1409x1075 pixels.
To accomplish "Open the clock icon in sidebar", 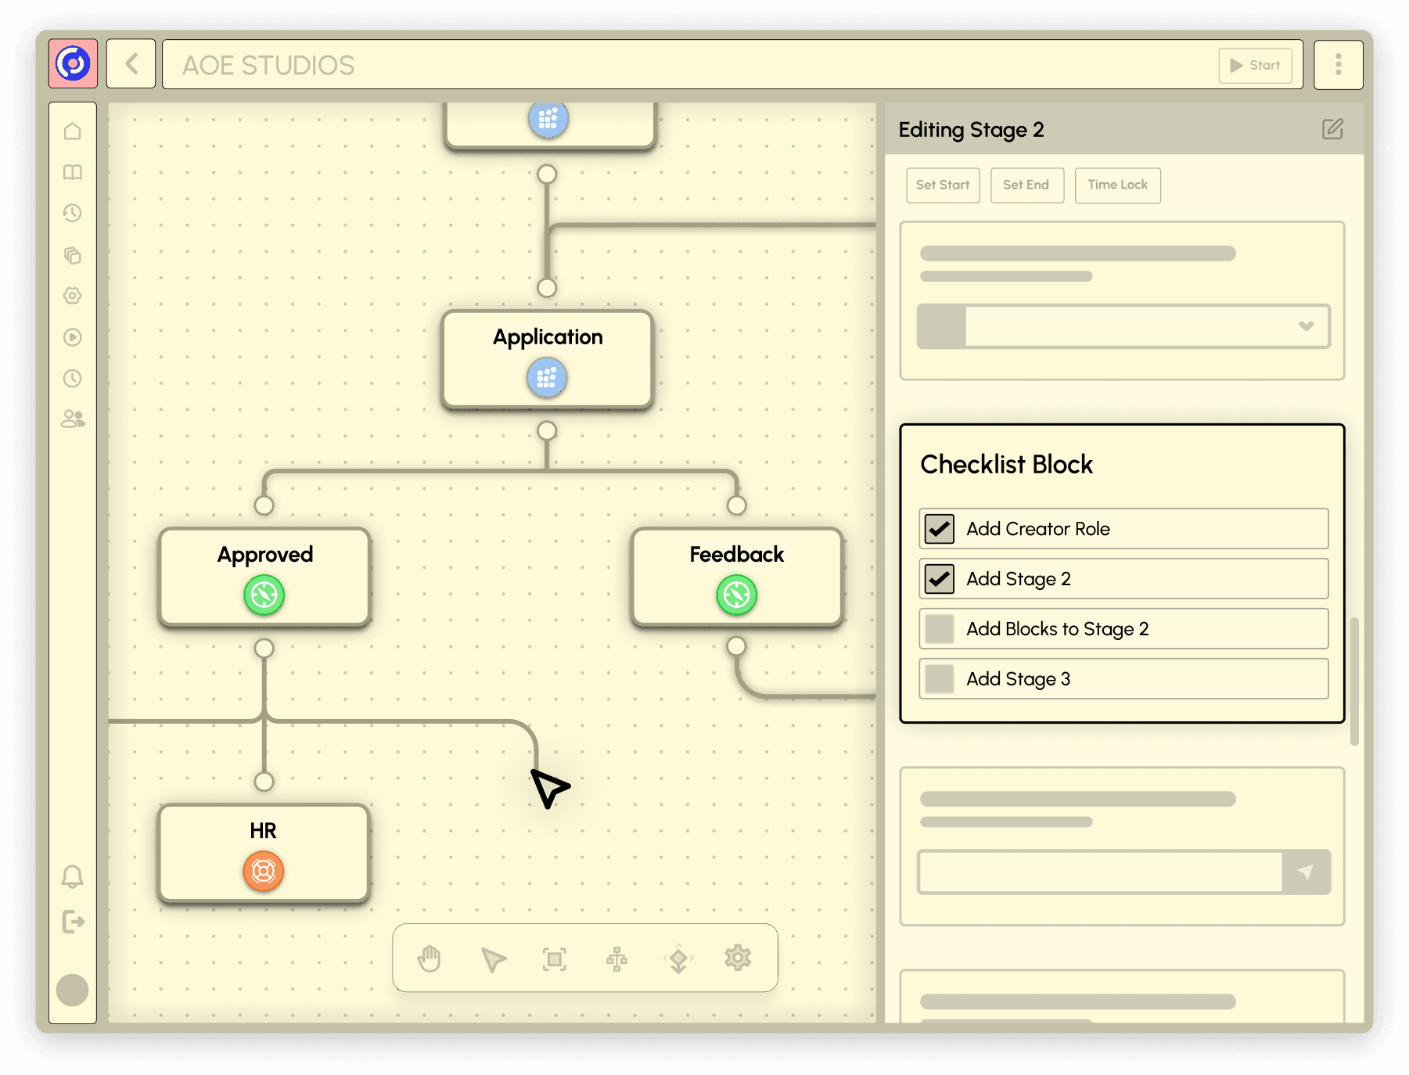I will tap(73, 379).
